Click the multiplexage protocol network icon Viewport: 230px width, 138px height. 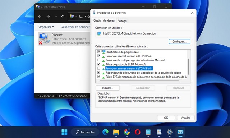click(x=103, y=61)
